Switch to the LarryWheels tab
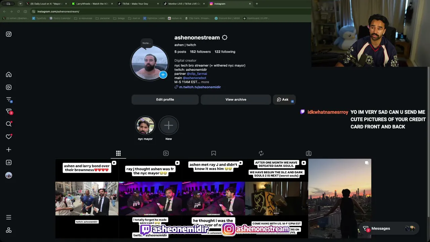The width and height of the screenshot is (430, 242). [91, 4]
